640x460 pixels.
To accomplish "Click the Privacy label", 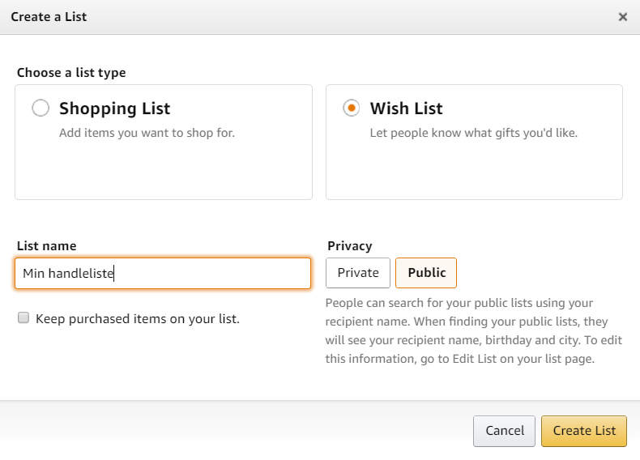I will coord(350,246).
